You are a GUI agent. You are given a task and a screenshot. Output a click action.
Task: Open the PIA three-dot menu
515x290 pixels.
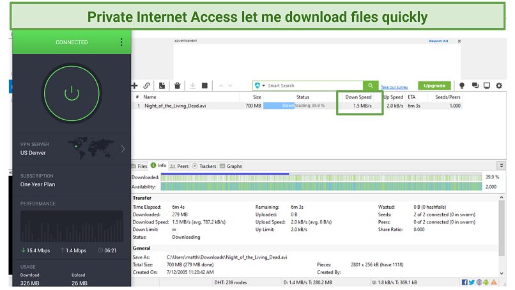[121, 42]
